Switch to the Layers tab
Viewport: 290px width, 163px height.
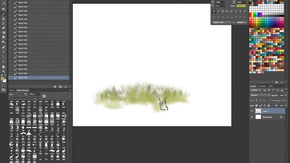[253, 86]
